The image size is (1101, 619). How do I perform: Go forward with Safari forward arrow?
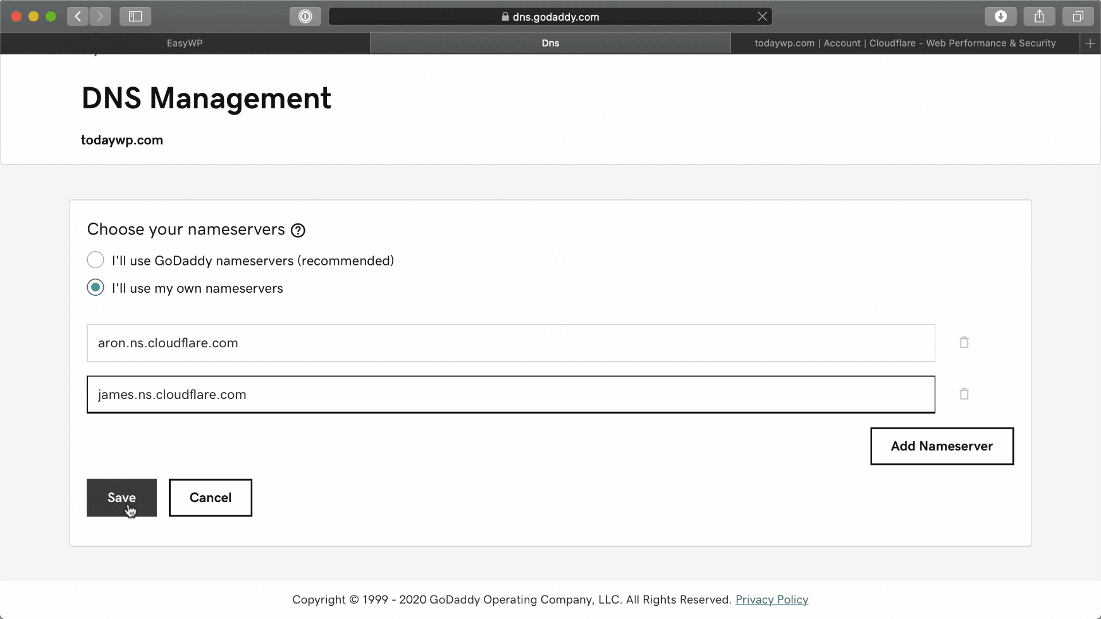point(100,17)
